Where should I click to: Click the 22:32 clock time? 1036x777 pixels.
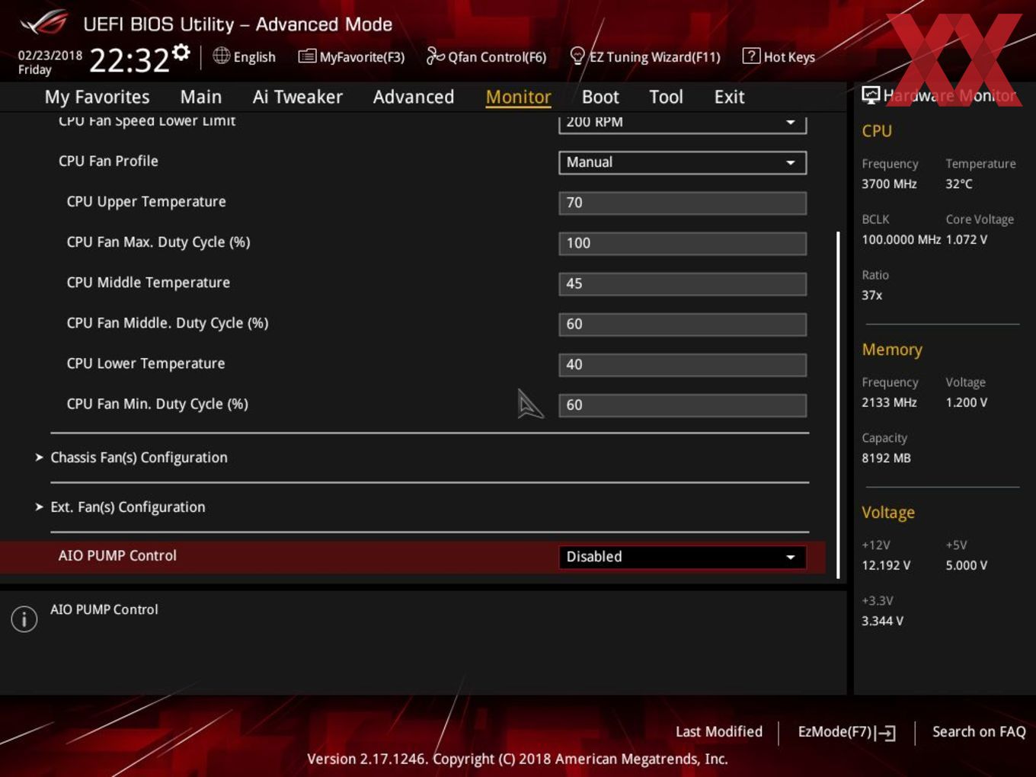coord(129,60)
